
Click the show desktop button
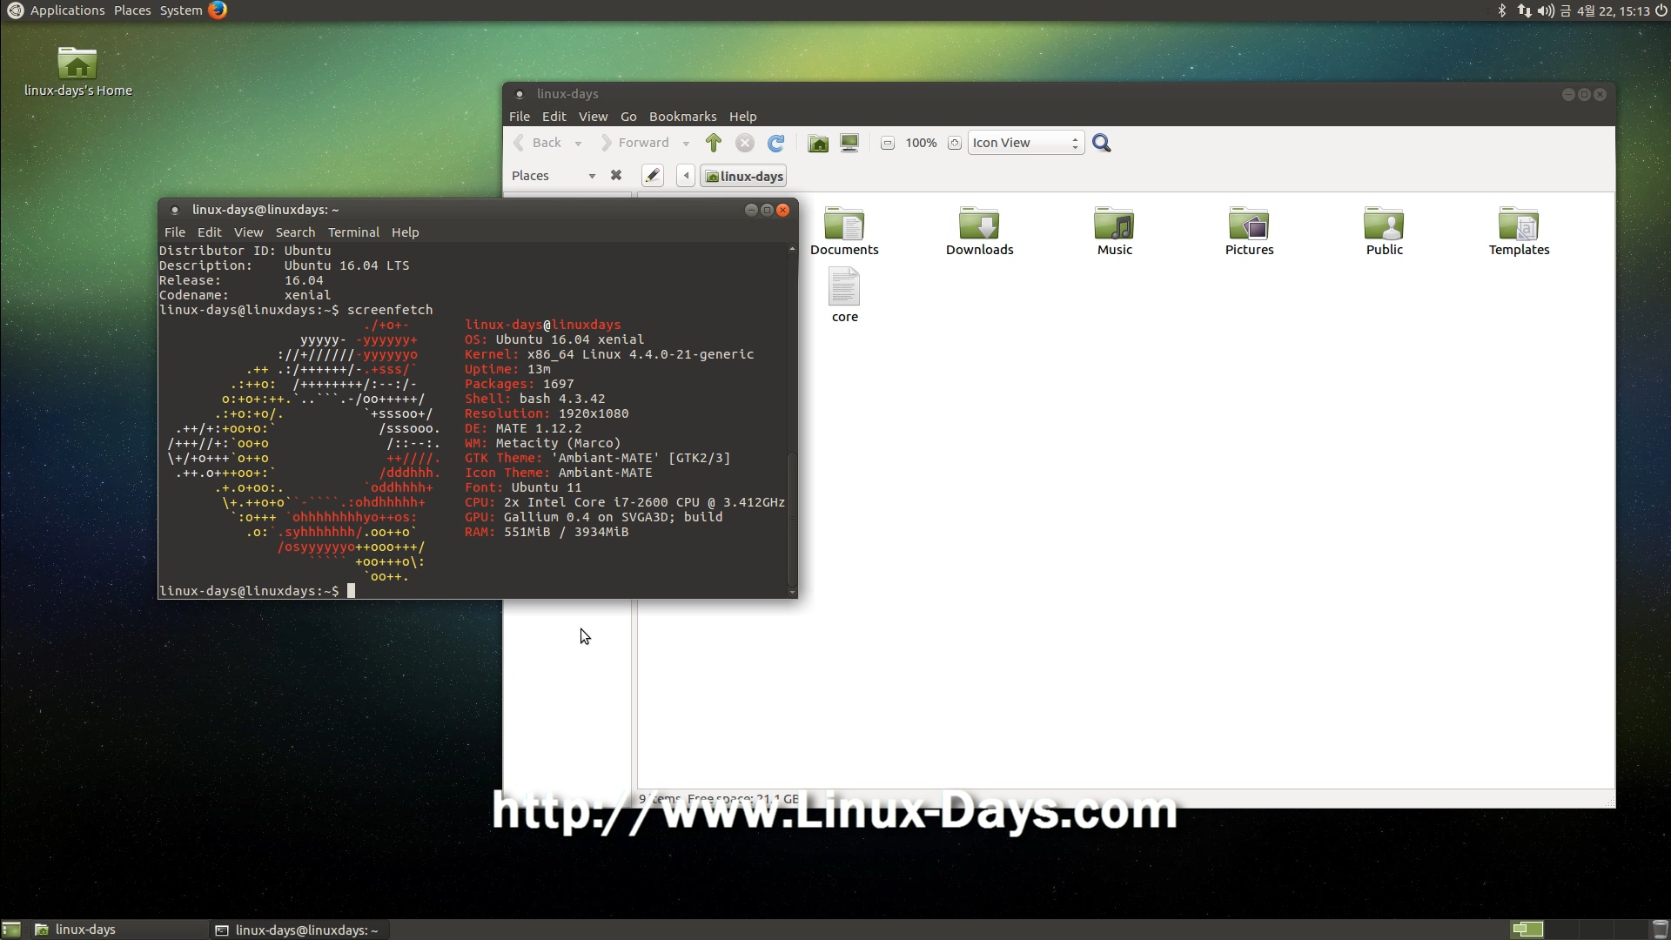(11, 930)
